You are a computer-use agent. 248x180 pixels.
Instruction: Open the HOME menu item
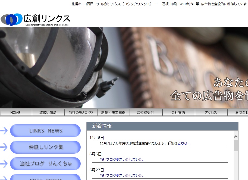point(16,112)
